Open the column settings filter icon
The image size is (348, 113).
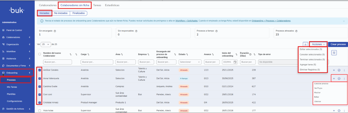pos(334,53)
